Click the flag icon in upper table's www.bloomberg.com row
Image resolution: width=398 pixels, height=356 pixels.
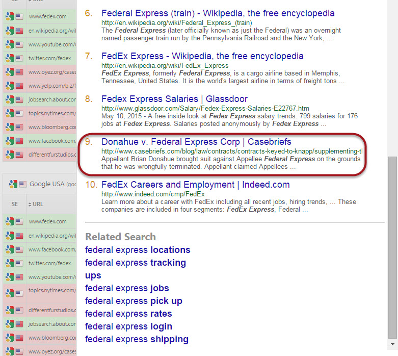[19, 127]
